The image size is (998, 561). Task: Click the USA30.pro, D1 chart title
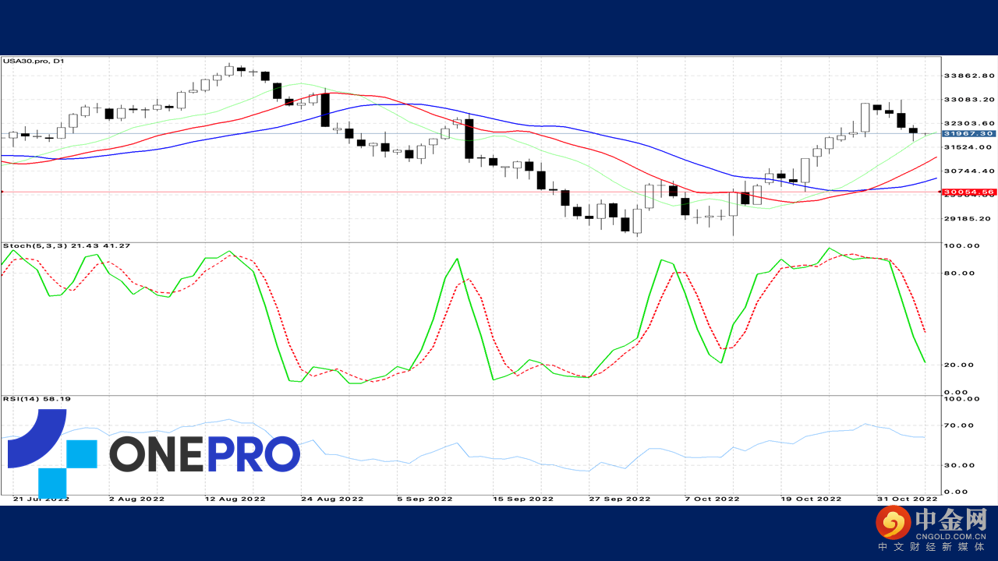click(x=34, y=61)
